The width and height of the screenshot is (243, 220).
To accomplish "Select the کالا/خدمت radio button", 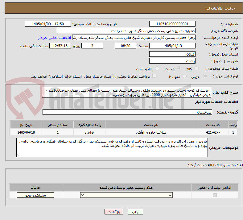I will point(157,68).
